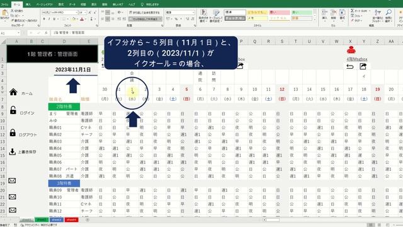Click the ログイン open-padlock button

pos(13,110)
